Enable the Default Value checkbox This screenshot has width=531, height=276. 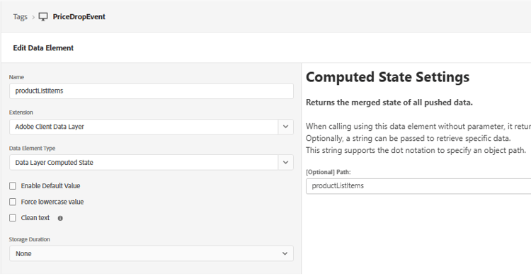click(13, 186)
